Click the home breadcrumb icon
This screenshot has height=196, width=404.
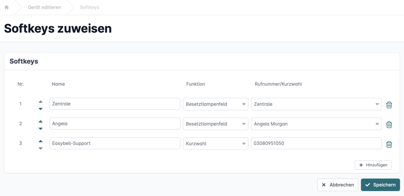pos(6,7)
